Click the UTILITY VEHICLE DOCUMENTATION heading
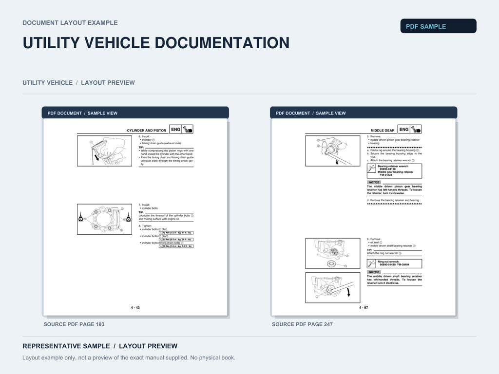Viewport: 499px width, 374px height. coord(156,43)
